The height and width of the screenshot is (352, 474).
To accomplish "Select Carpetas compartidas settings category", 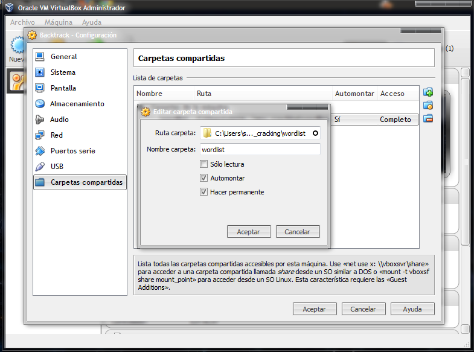I will [x=80, y=182].
